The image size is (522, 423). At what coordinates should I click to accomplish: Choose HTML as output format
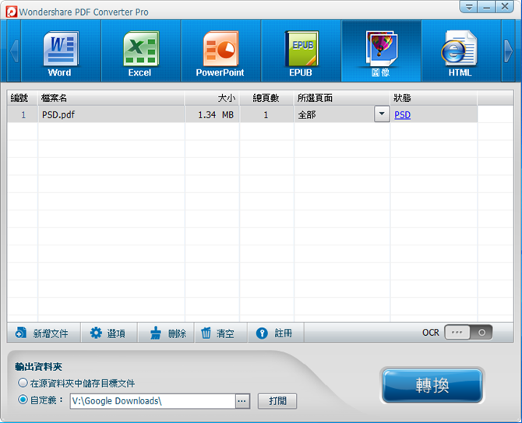460,51
